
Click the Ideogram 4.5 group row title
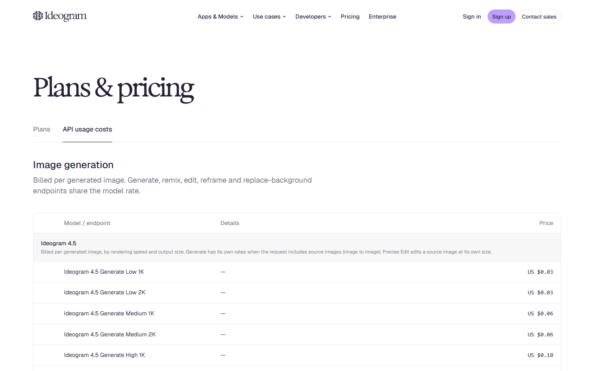click(x=59, y=243)
